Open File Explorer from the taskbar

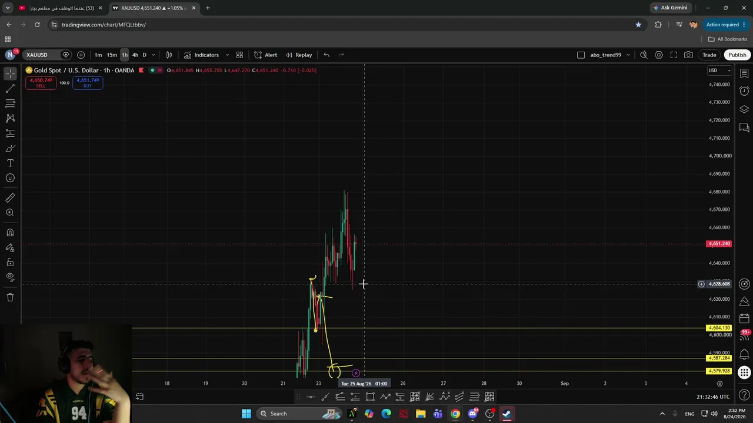(x=421, y=414)
